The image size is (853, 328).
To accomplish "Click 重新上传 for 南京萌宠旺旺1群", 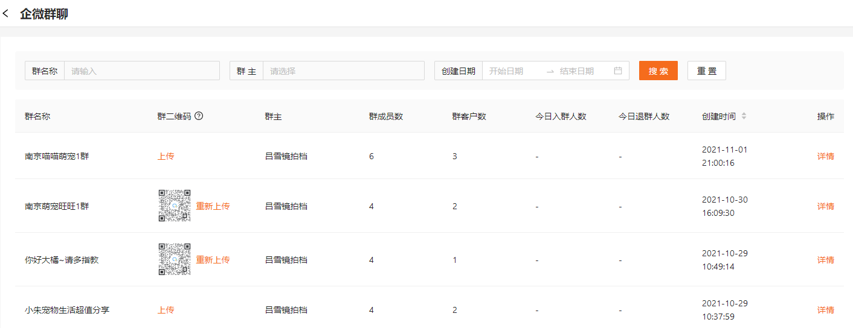I will pos(213,206).
